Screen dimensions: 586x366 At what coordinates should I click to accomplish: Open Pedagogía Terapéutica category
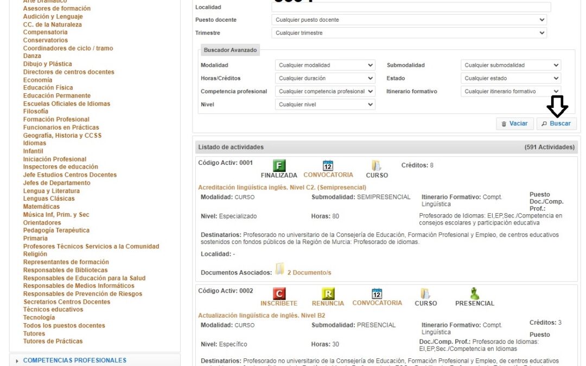(x=56, y=230)
